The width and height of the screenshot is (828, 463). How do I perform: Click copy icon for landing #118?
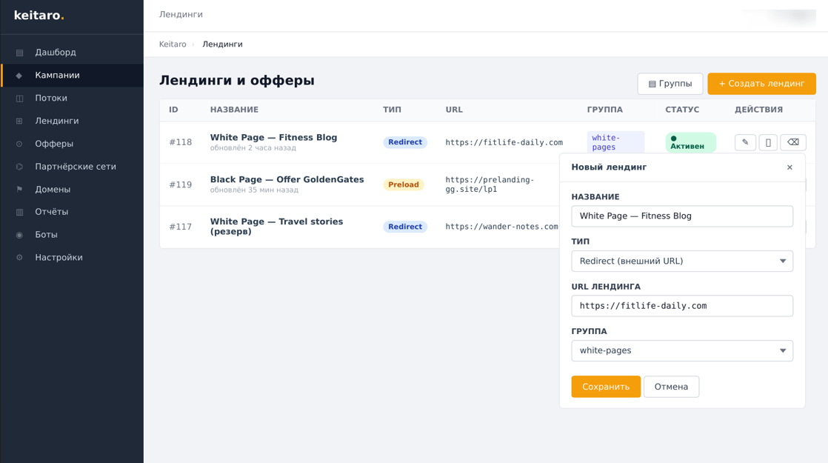click(x=768, y=142)
